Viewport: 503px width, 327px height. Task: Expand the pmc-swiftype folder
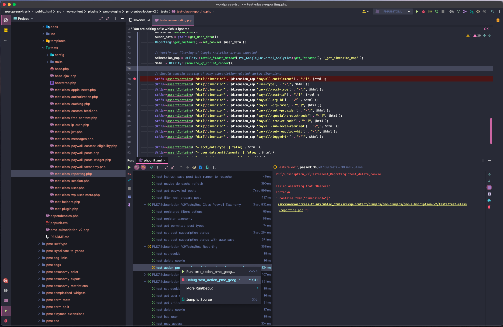(x=39, y=244)
